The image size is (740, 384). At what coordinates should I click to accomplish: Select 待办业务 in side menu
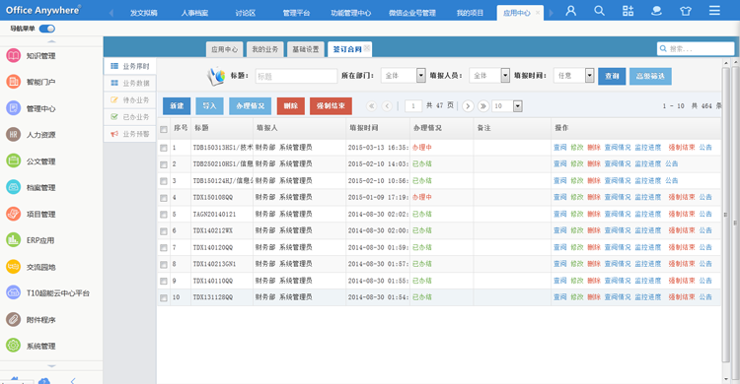pyautogui.click(x=130, y=99)
